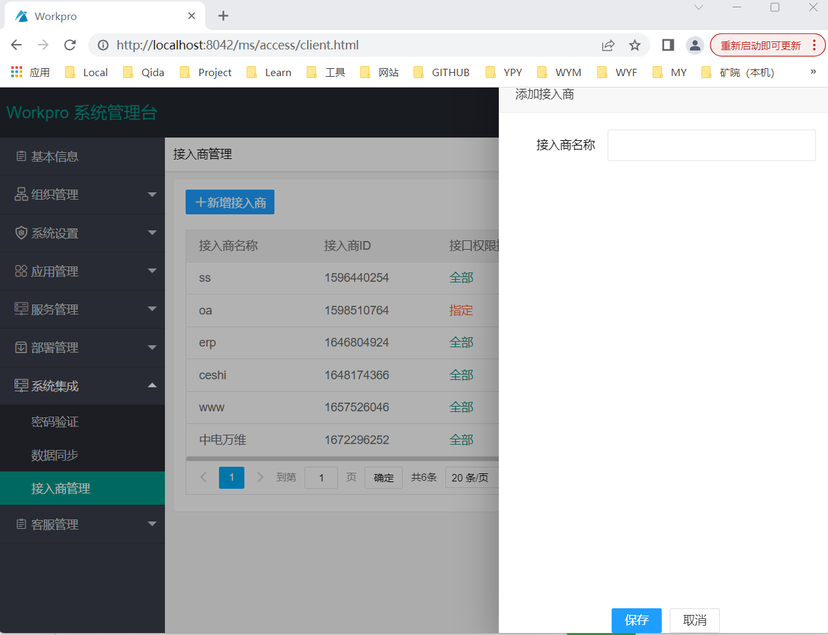Expand the 组织管理 sidebar menu
Viewport: 828px width, 635px height.
[82, 195]
